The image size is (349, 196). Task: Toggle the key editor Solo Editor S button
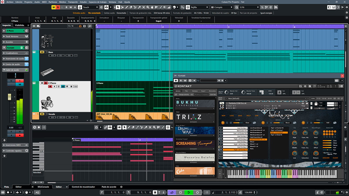[x=35, y=127]
